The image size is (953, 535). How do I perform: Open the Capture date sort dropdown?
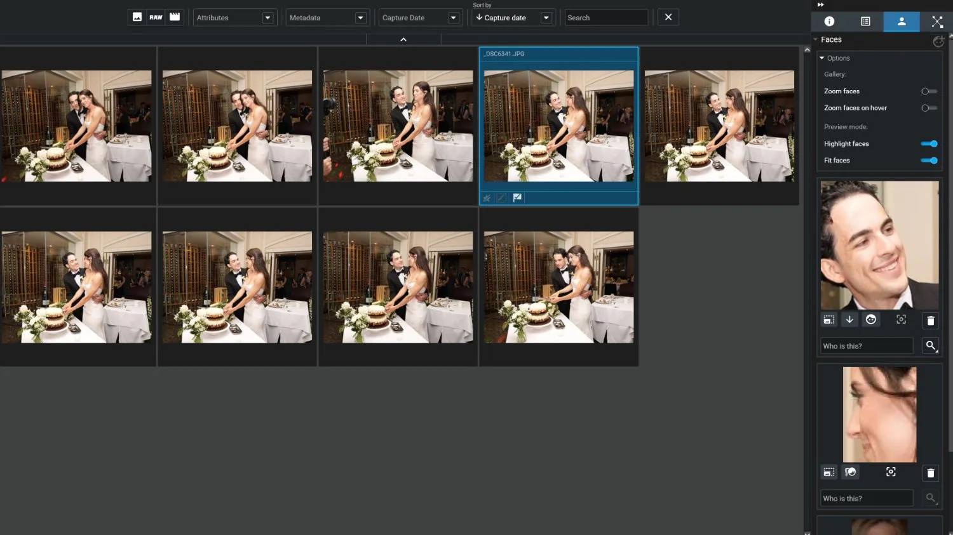pyautogui.click(x=546, y=17)
